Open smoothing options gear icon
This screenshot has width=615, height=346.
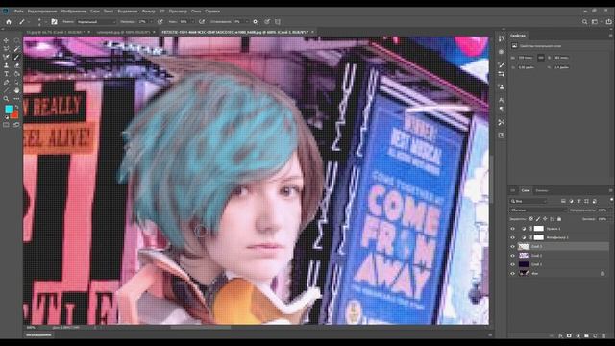point(255,22)
